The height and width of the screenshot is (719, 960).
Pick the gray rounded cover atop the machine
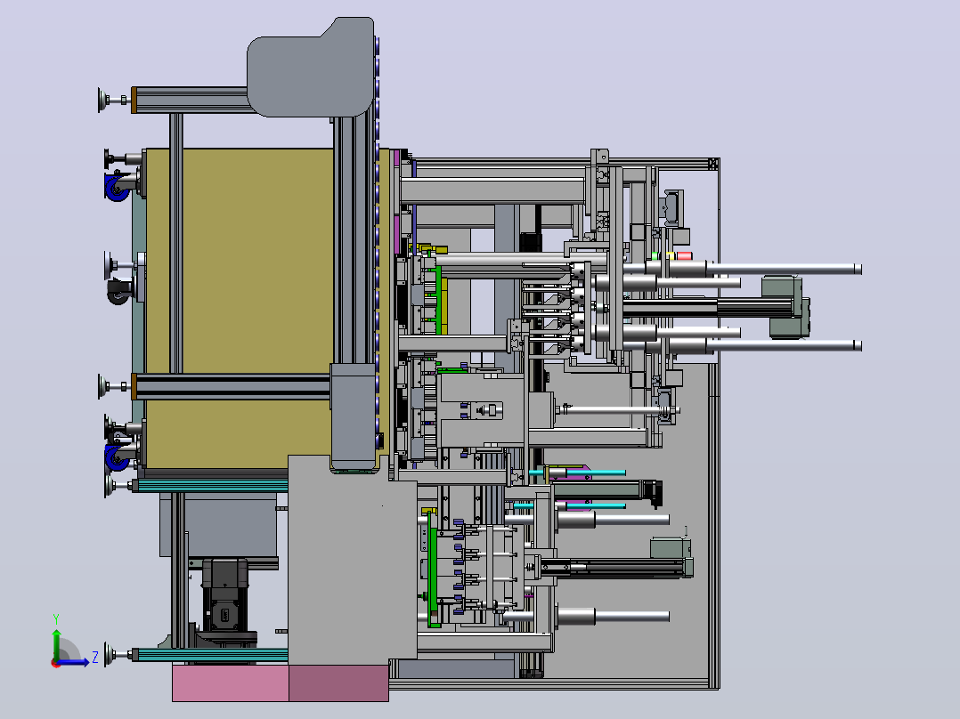tap(311, 68)
